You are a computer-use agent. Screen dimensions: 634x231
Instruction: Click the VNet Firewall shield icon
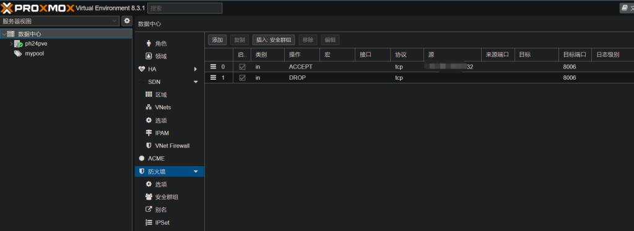click(149, 146)
